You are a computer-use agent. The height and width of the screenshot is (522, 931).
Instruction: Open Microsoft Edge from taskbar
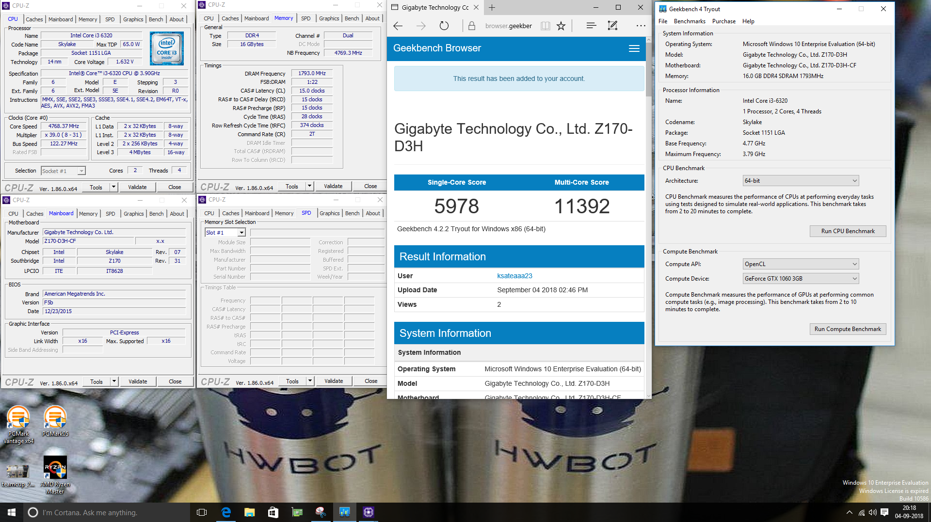coord(226,512)
